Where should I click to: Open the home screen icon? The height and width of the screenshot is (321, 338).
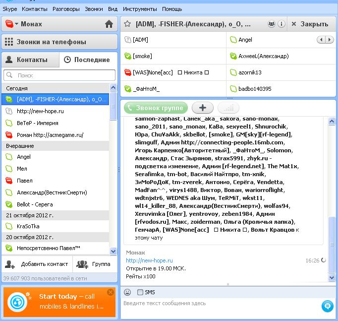109,24
